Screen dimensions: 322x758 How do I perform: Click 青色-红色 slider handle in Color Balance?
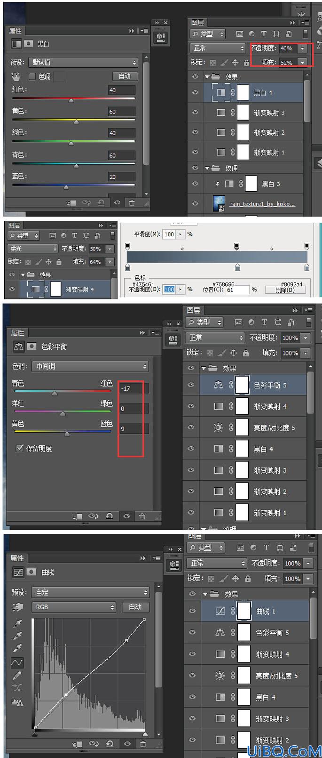(x=55, y=393)
